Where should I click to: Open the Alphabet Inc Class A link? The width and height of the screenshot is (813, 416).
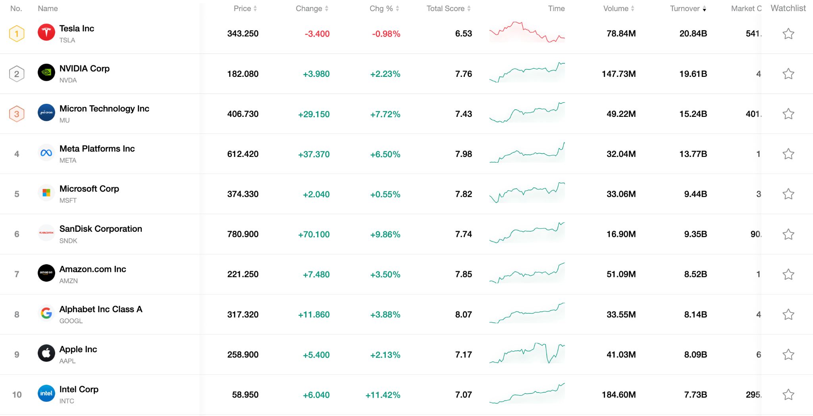100,309
